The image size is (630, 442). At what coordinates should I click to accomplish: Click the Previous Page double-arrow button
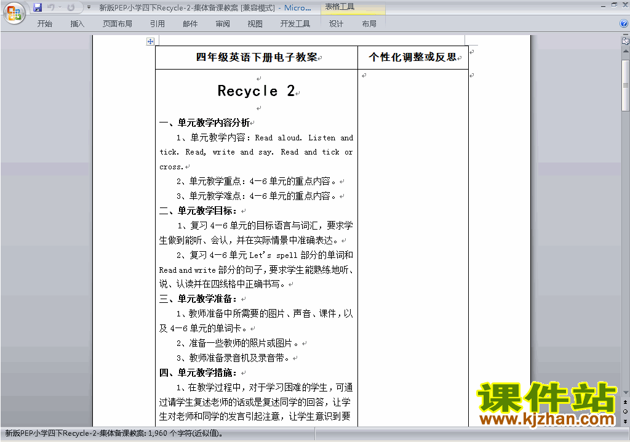click(625, 402)
